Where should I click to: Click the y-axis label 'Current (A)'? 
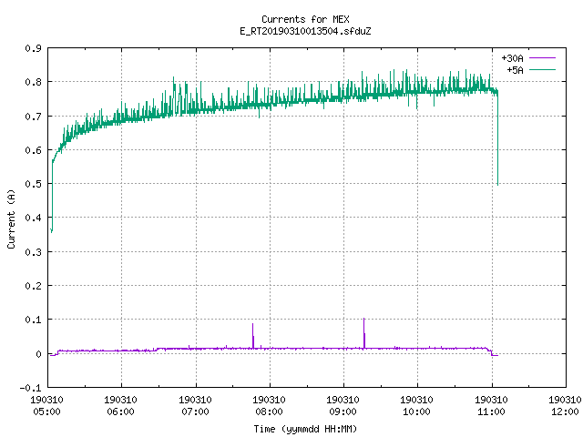click(11, 218)
